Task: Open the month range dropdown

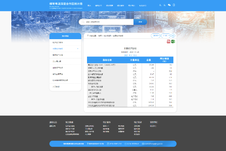Action: click(166, 36)
